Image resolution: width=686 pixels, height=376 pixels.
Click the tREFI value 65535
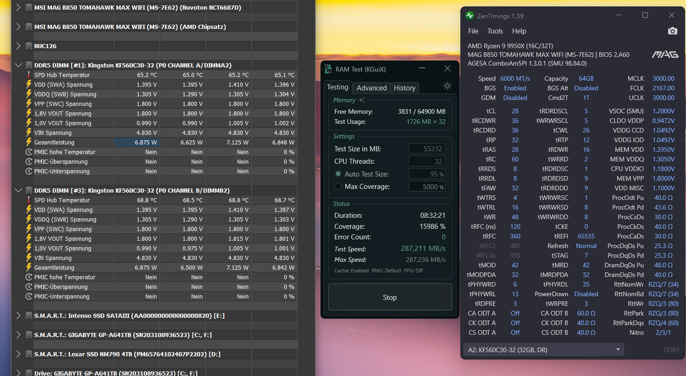586,236
